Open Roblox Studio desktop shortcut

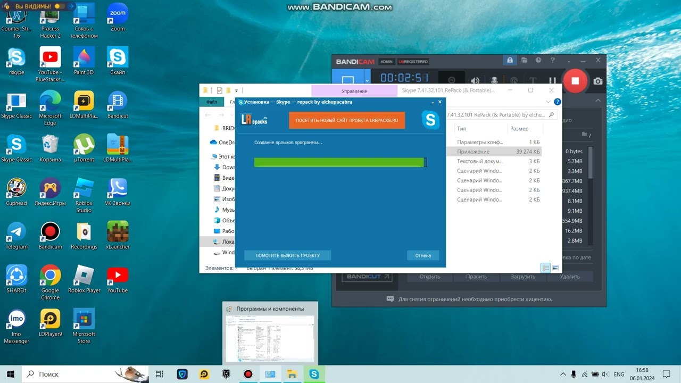[x=84, y=195]
